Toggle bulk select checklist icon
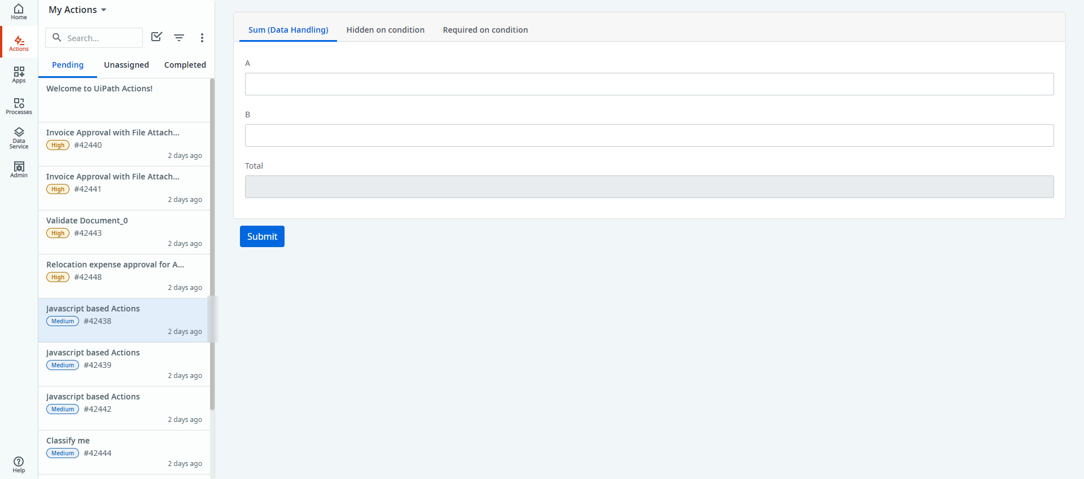 (x=156, y=37)
